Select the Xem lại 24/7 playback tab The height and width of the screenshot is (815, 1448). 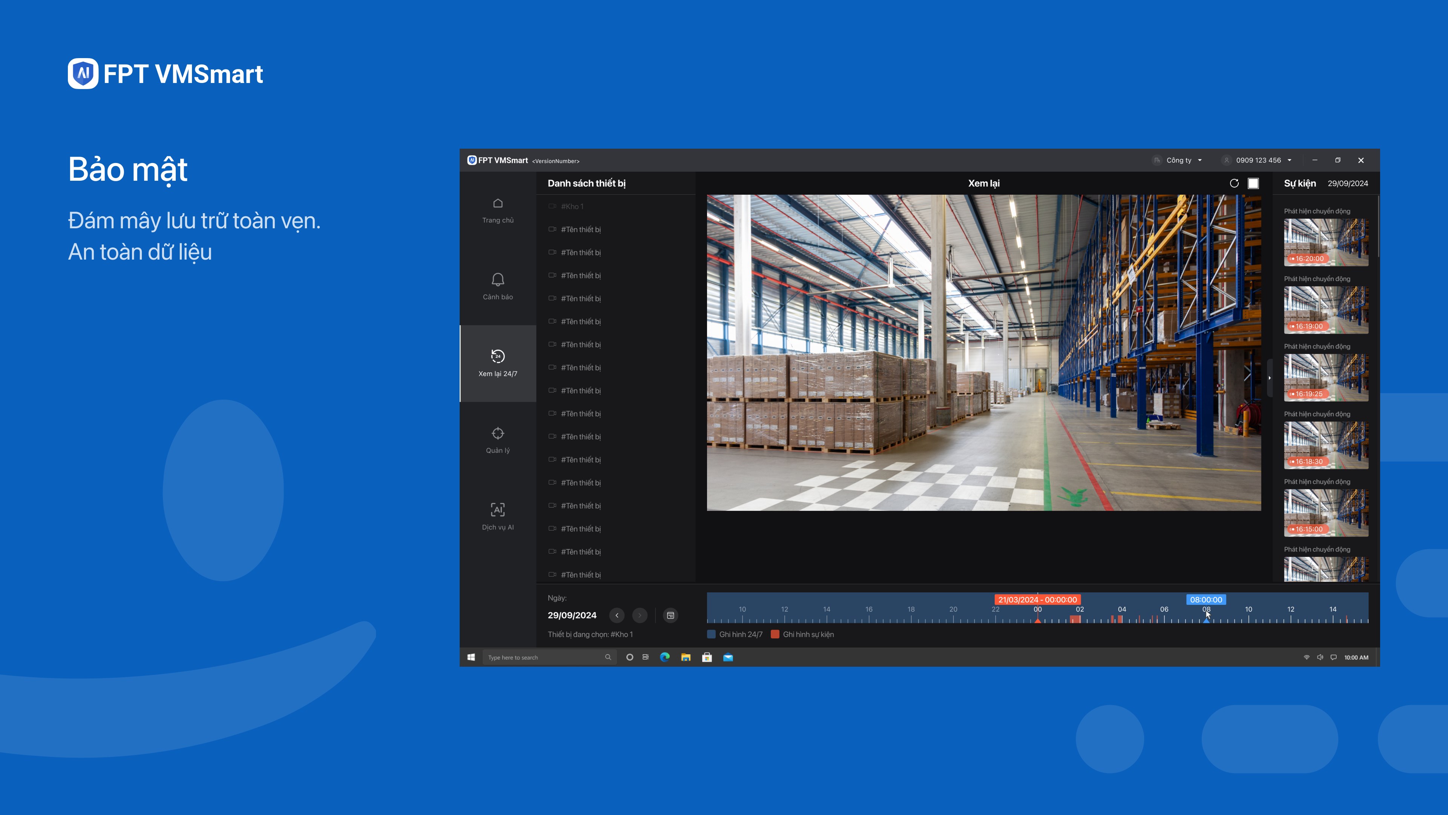[497, 363]
